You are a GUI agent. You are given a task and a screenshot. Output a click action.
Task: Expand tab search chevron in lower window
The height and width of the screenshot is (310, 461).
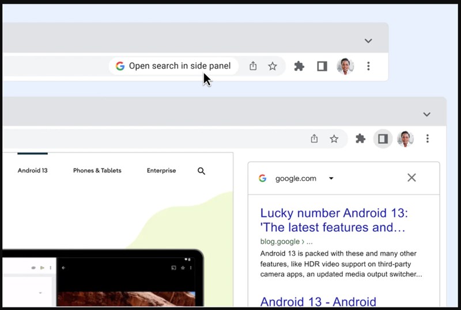tap(426, 114)
